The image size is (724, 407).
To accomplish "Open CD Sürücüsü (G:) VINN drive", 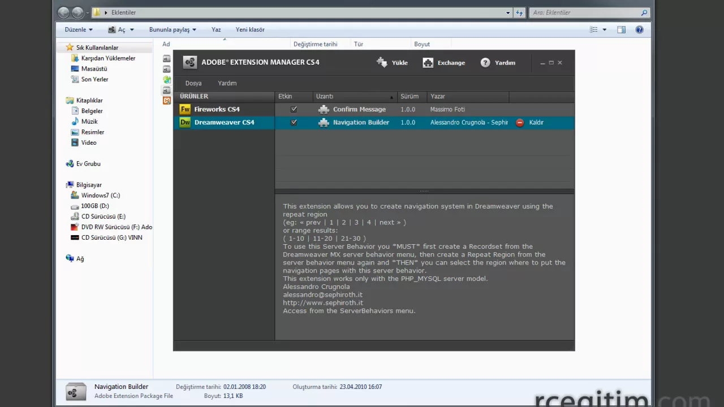I will [x=111, y=237].
